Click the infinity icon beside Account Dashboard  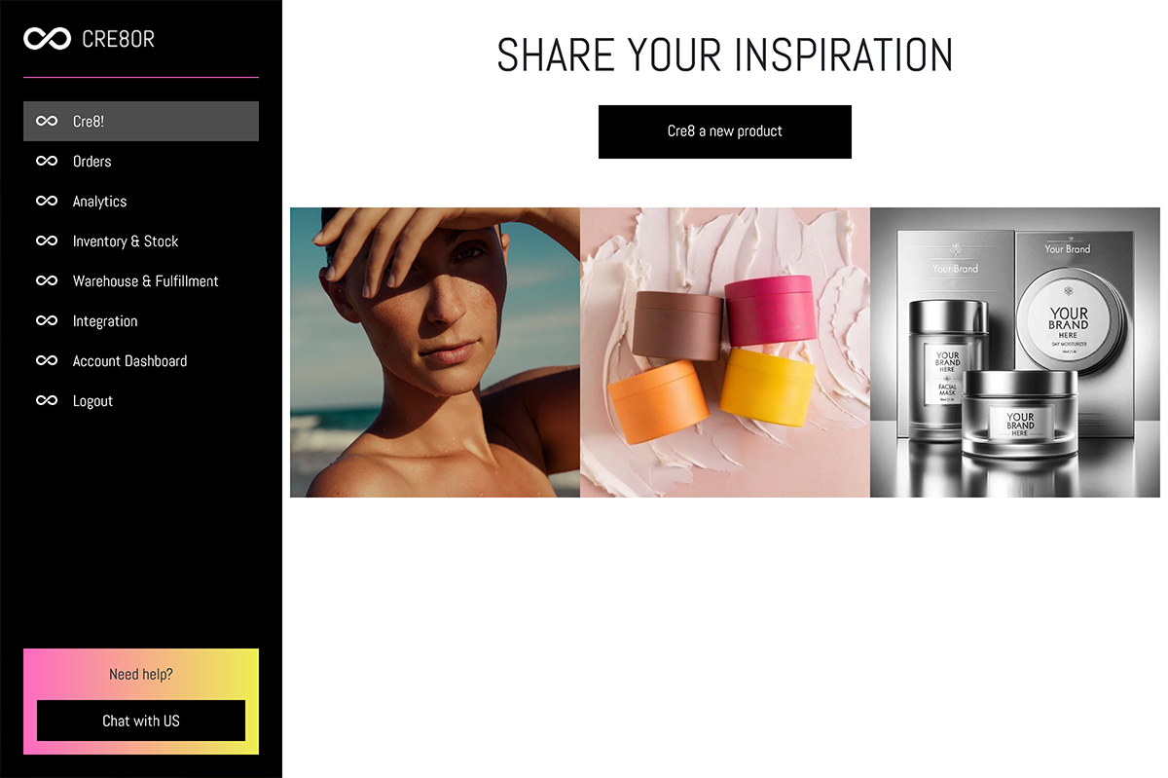[x=47, y=361]
